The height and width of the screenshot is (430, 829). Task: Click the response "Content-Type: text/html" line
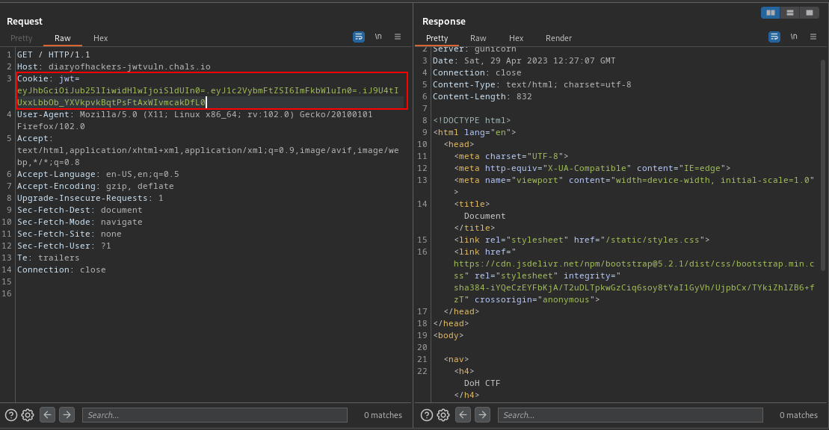coord(532,84)
